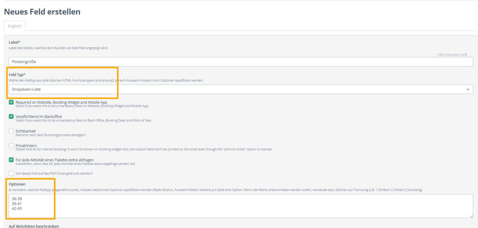
Task: Enable the Privat/Intern checkbox
Action: click(11, 146)
